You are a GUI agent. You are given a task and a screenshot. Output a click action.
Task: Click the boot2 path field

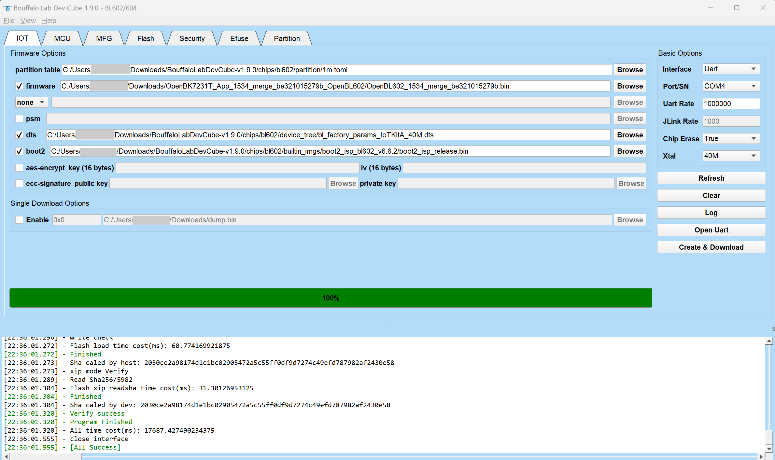point(330,151)
